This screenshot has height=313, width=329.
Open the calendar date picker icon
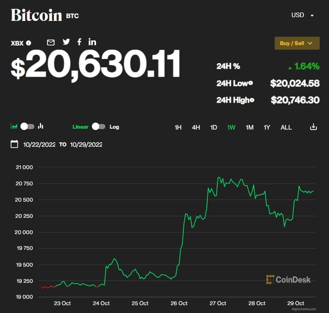tap(14, 144)
